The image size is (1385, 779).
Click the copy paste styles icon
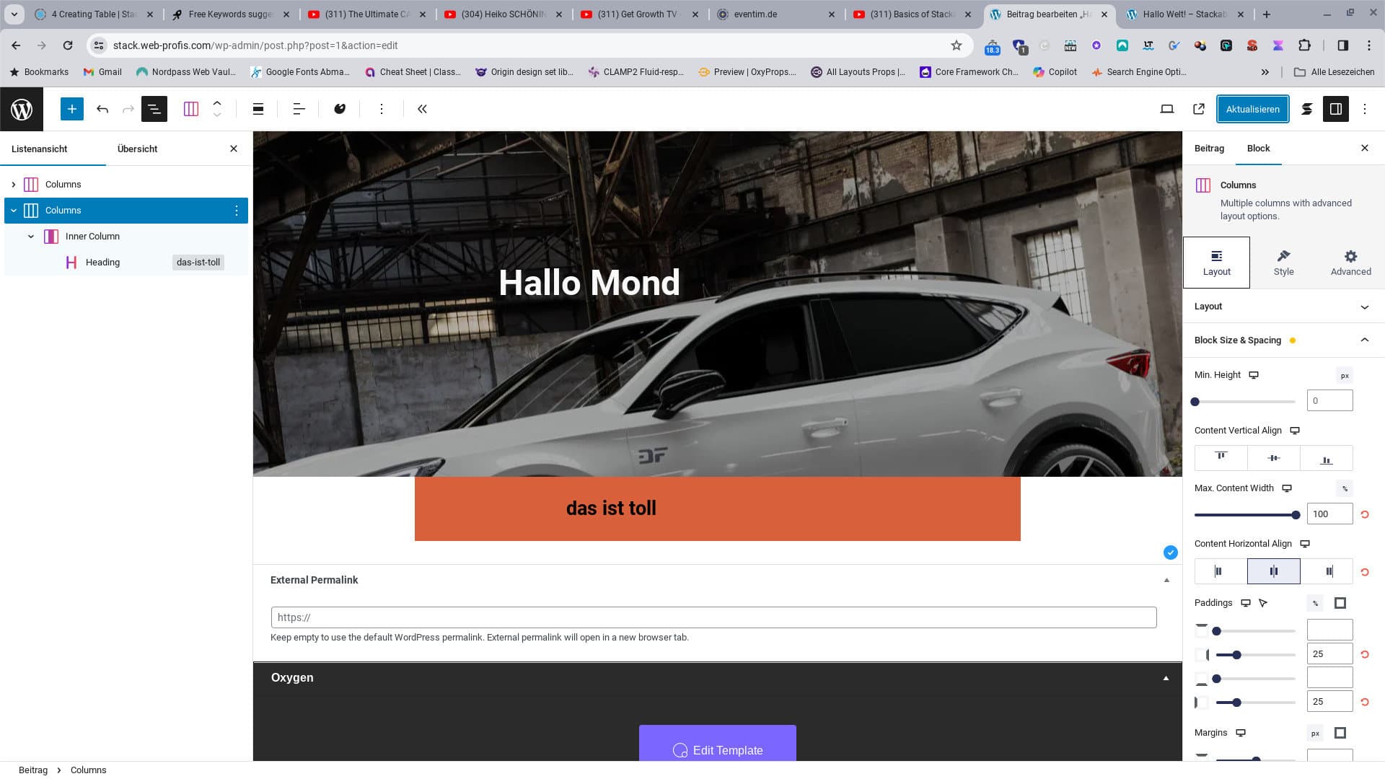coord(340,109)
